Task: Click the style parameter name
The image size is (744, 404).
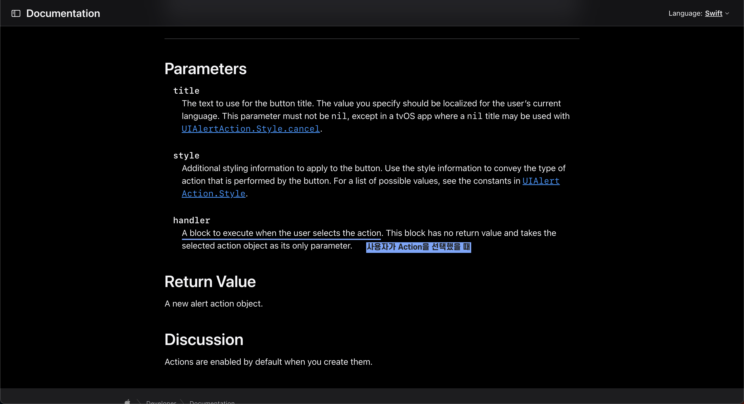Action: pos(186,155)
